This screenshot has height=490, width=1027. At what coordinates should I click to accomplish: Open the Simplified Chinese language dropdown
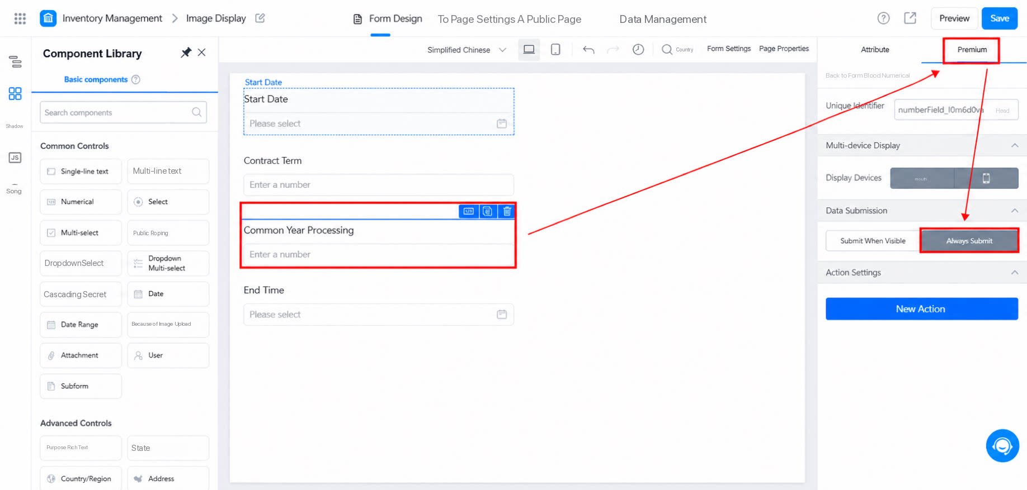[467, 50]
